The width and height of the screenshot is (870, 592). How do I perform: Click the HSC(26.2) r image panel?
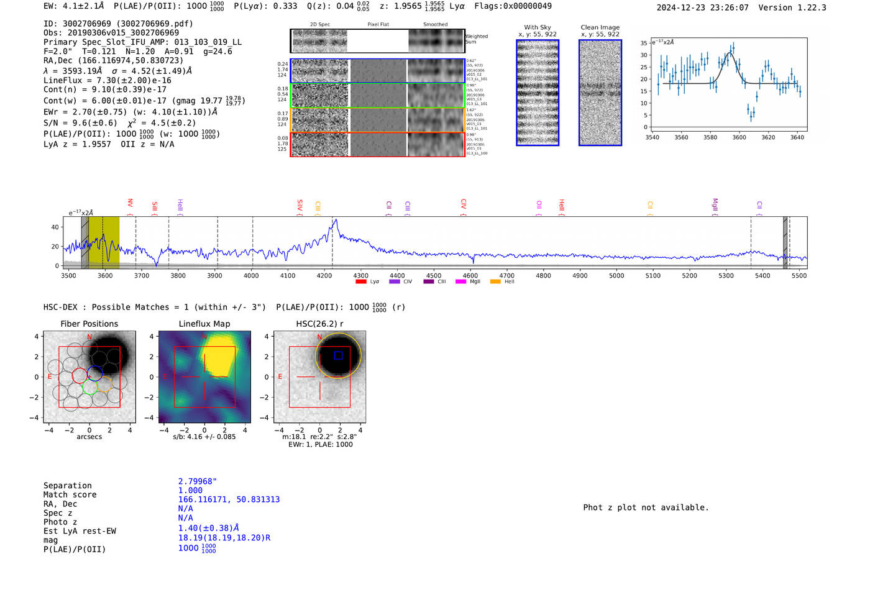click(319, 377)
